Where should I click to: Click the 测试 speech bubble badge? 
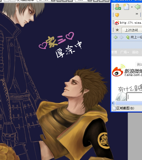tap(139, 65)
